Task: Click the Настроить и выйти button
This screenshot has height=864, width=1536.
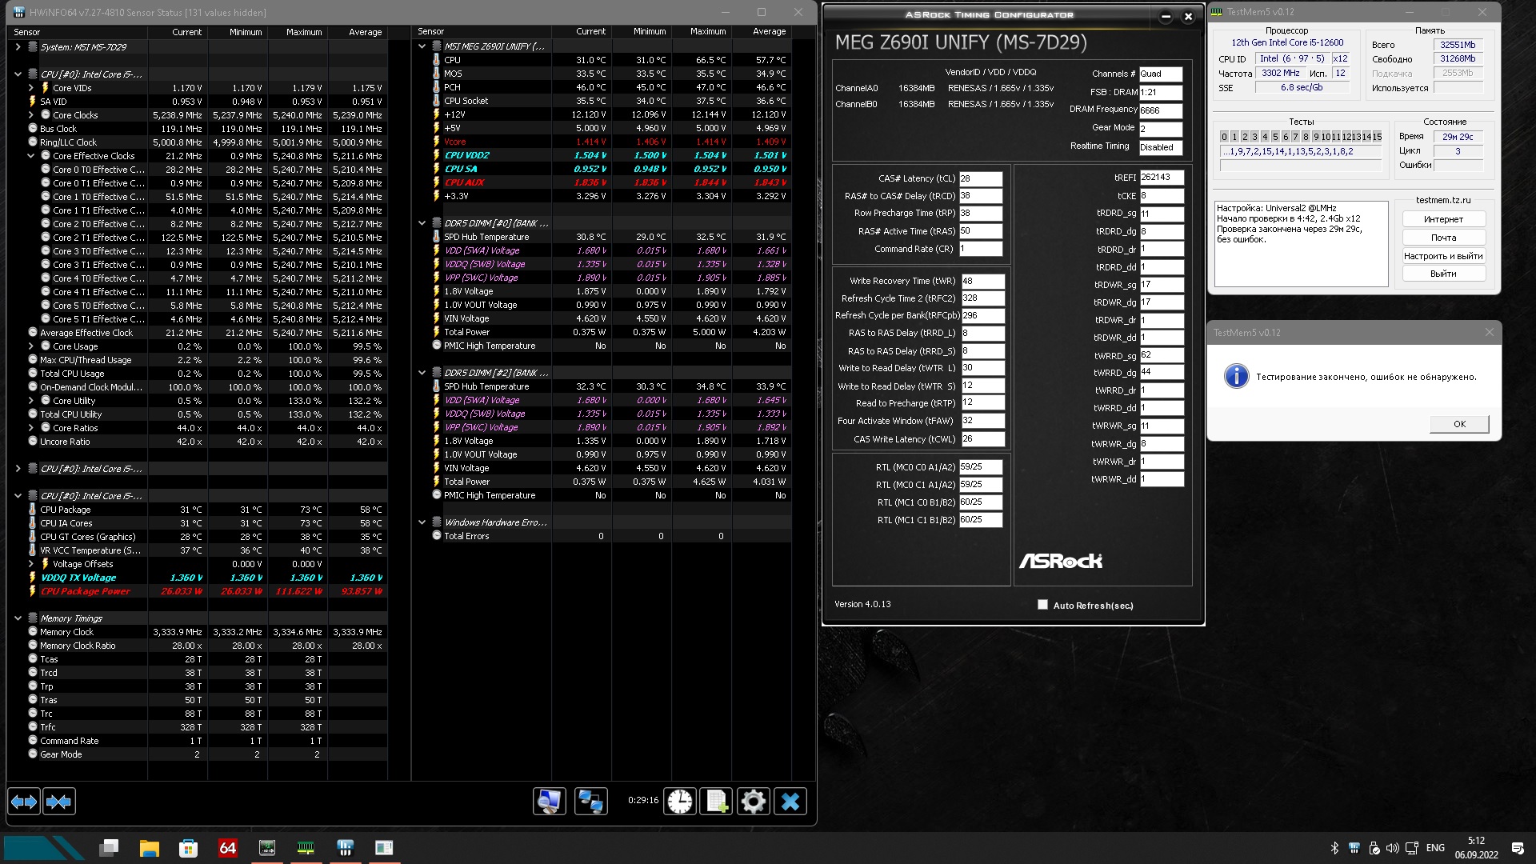Action: point(1443,256)
